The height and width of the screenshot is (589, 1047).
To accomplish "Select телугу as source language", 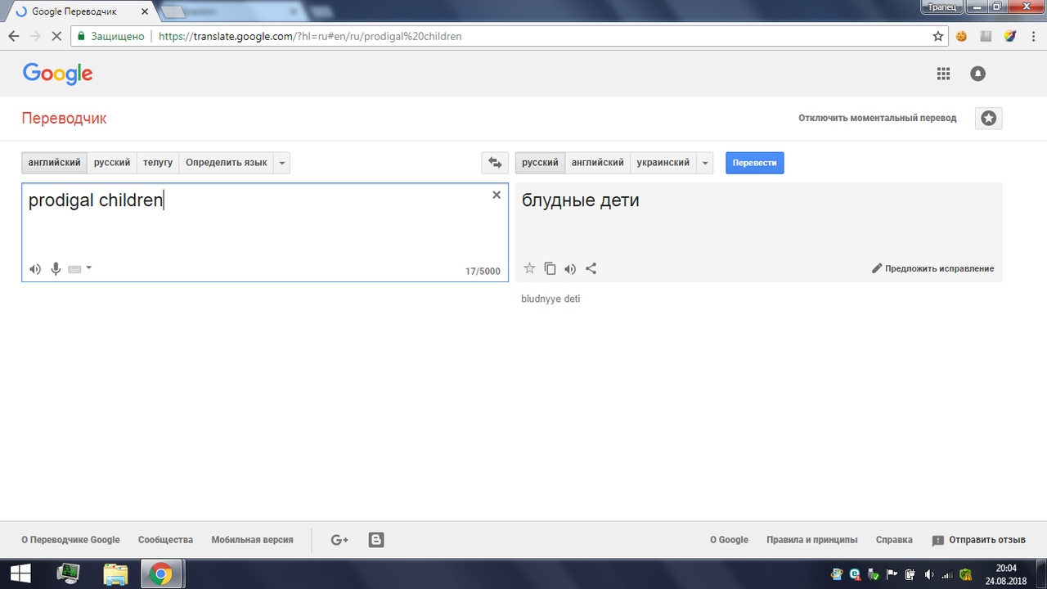I will 158,163.
